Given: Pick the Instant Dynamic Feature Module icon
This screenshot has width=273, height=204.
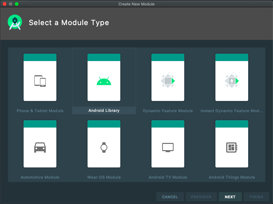Looking at the screenshot, I should [x=232, y=80].
